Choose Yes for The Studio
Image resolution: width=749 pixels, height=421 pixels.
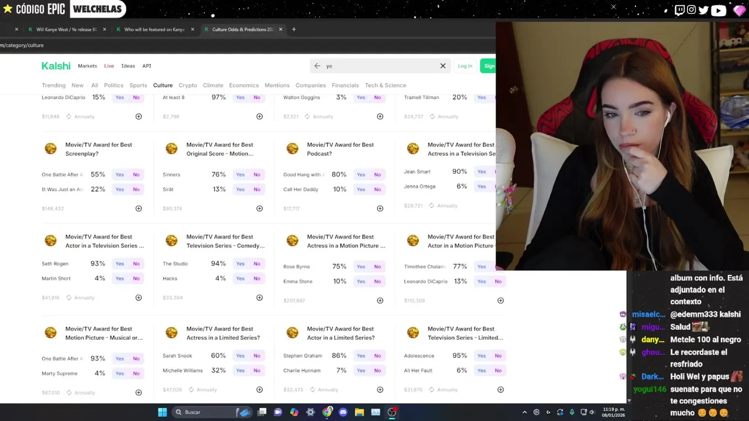coord(240,264)
